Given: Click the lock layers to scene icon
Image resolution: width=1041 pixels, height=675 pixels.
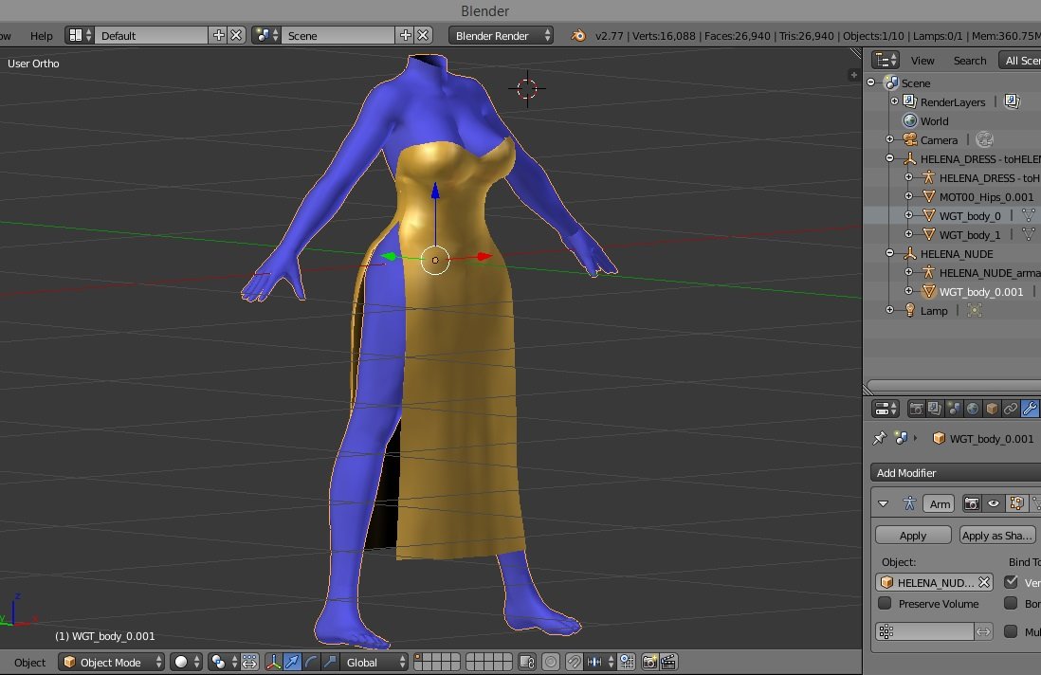Looking at the screenshot, I should click(x=527, y=662).
